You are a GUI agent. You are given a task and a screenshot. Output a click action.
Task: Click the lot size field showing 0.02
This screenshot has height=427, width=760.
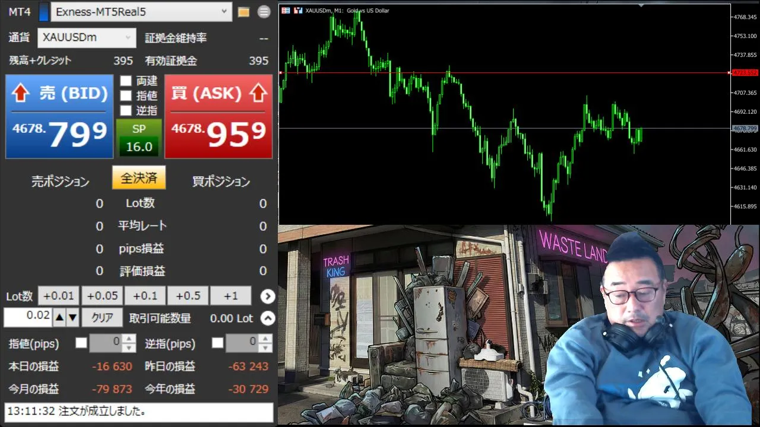(28, 318)
